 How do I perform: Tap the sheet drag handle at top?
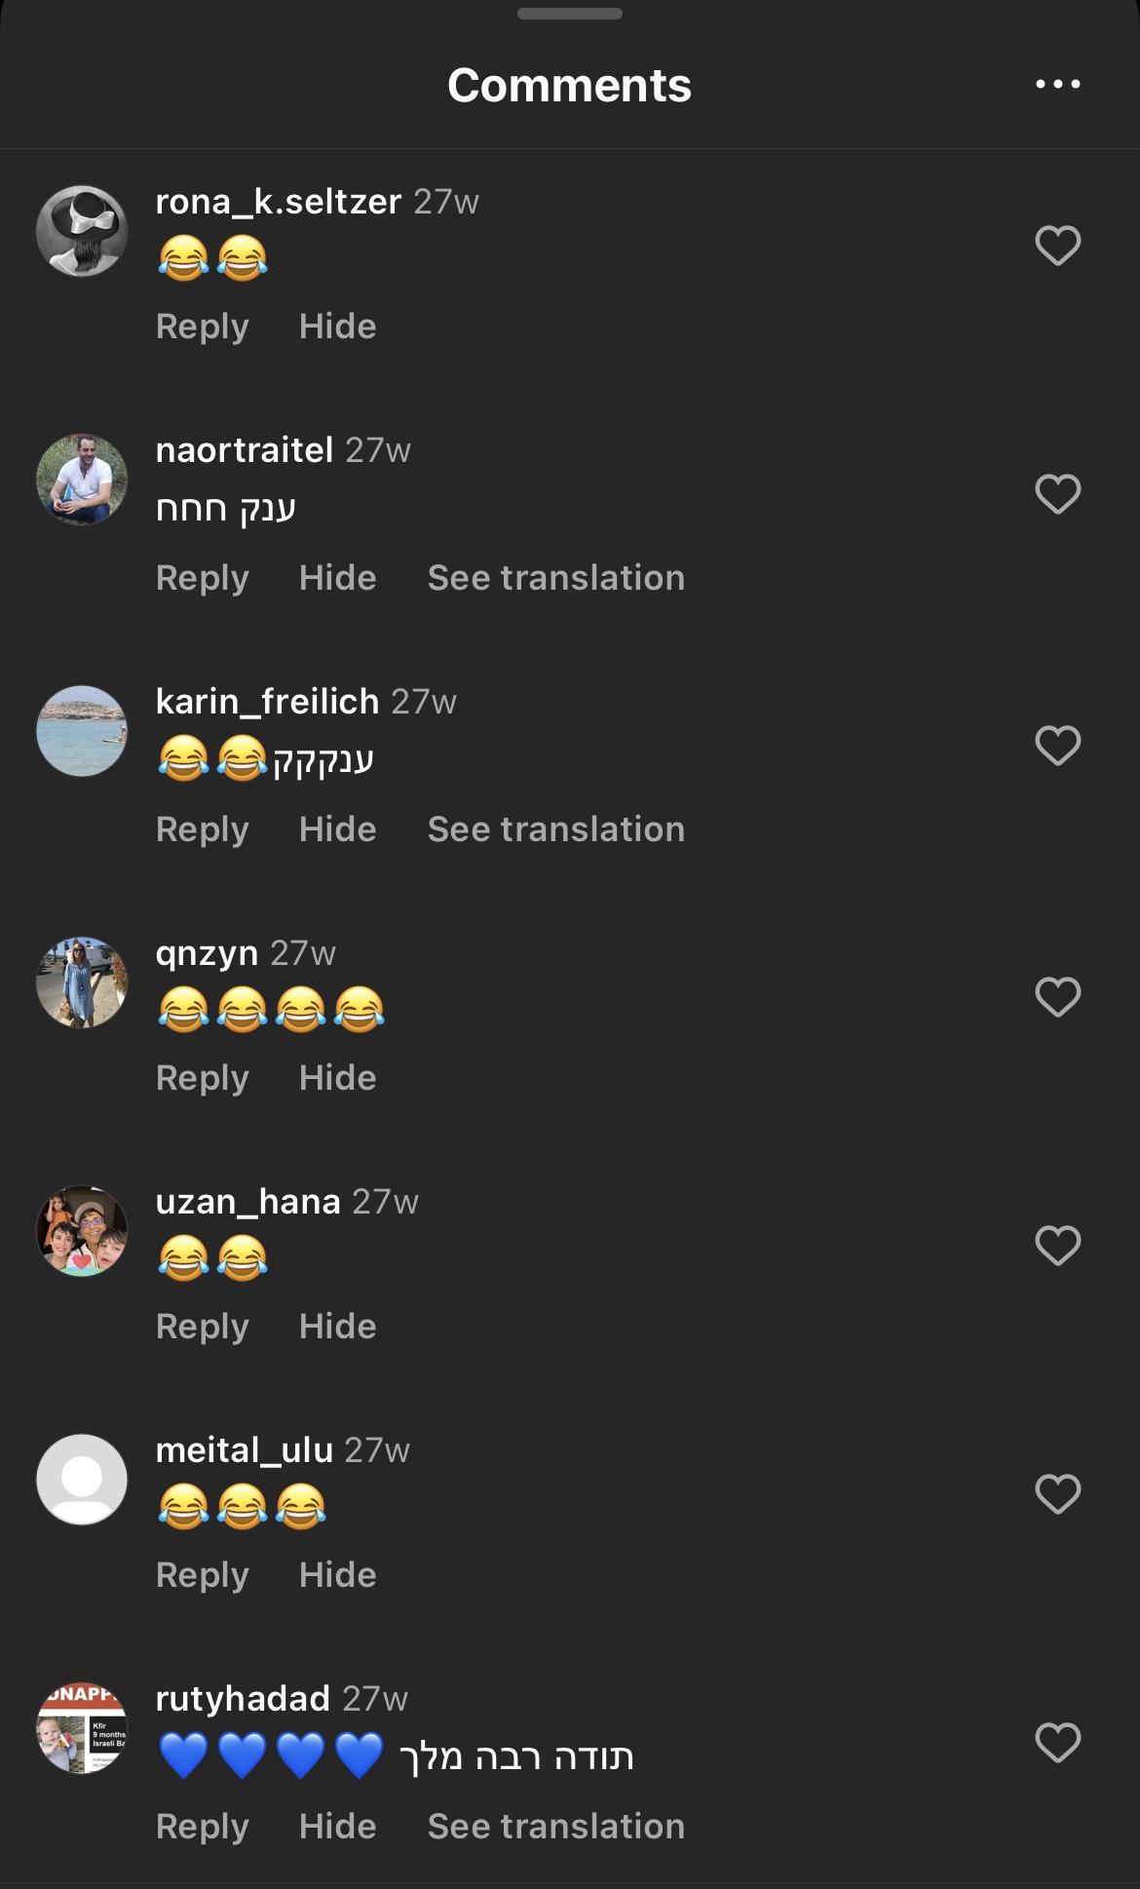570,14
